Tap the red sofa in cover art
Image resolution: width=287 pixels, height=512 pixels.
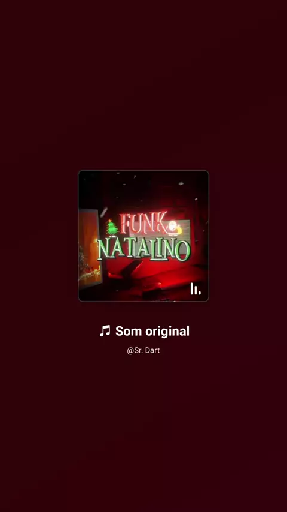point(157,278)
